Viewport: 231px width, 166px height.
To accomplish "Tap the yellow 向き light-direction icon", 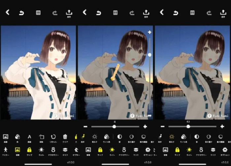I will [83, 137].
